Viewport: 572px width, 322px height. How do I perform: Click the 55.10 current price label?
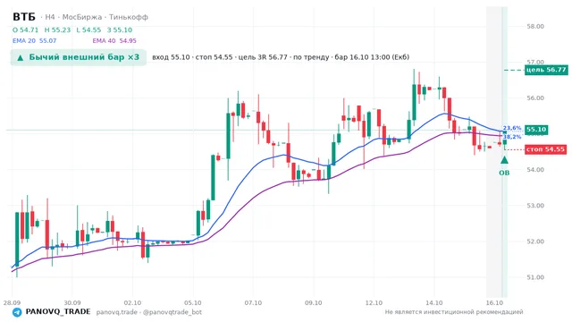tap(536, 130)
